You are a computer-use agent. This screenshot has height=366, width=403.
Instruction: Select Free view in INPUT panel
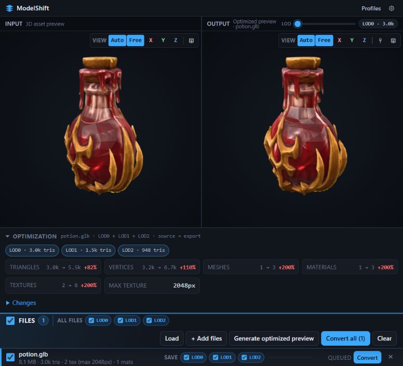click(136, 40)
